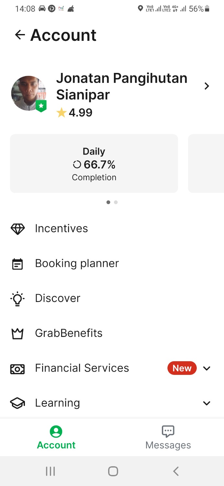Image resolution: width=224 pixels, height=486 pixels.
Task: Switch to the Messages tab
Action: (168, 437)
